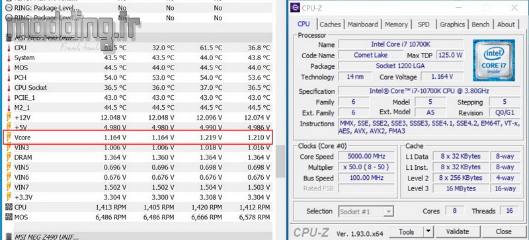Open the Memory tab
529x240 pixels.
(396, 24)
